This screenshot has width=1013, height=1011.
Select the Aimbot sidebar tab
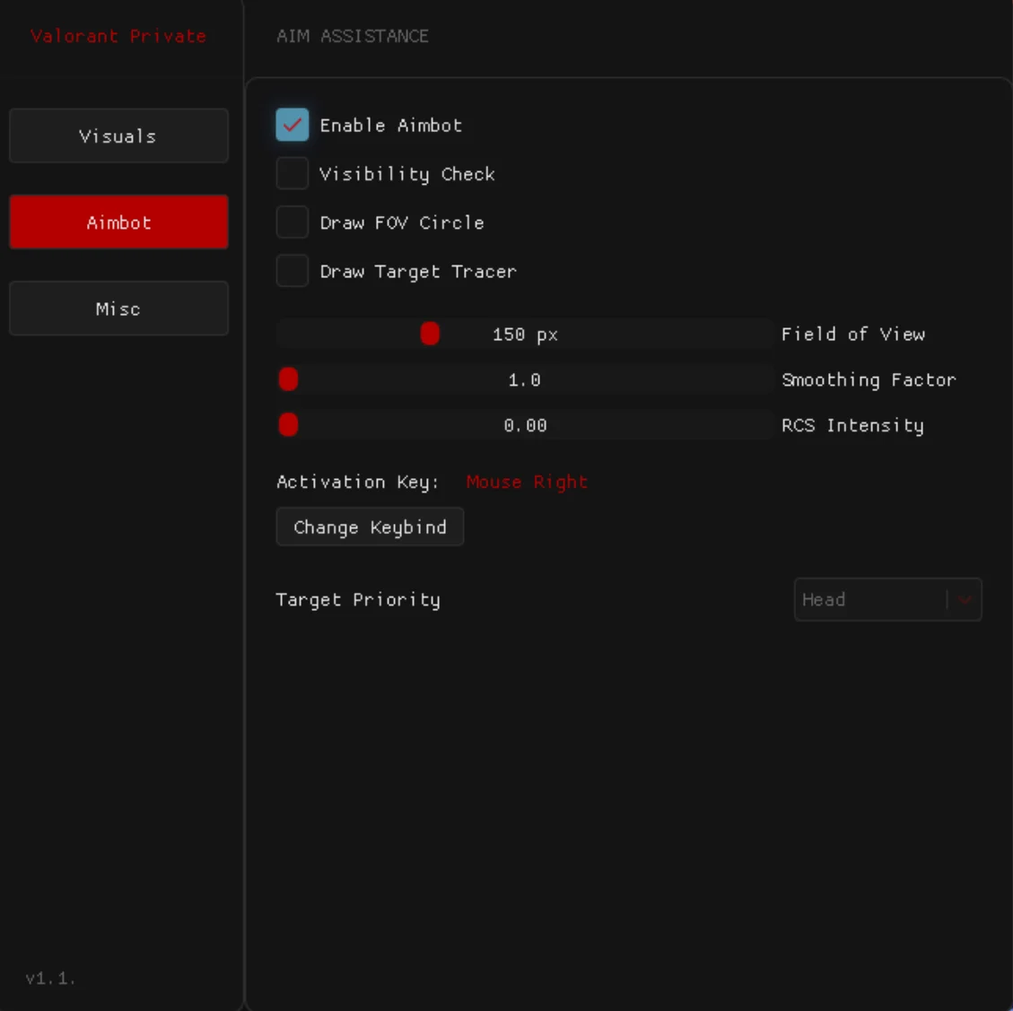tap(118, 222)
